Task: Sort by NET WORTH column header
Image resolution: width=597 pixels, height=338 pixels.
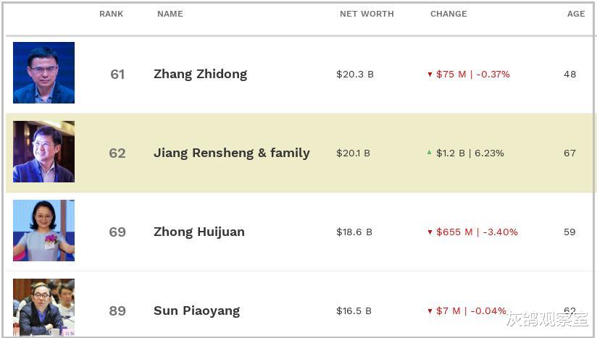Action: [x=367, y=14]
